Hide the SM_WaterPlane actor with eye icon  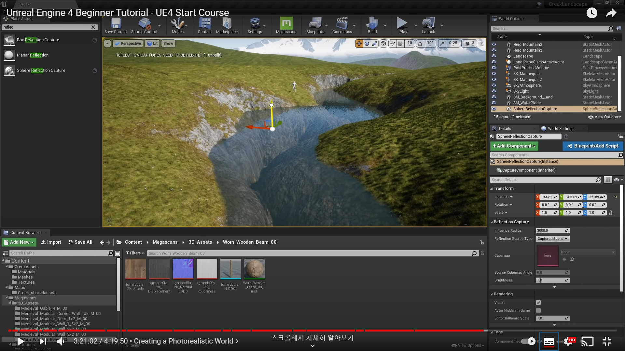[x=494, y=103]
